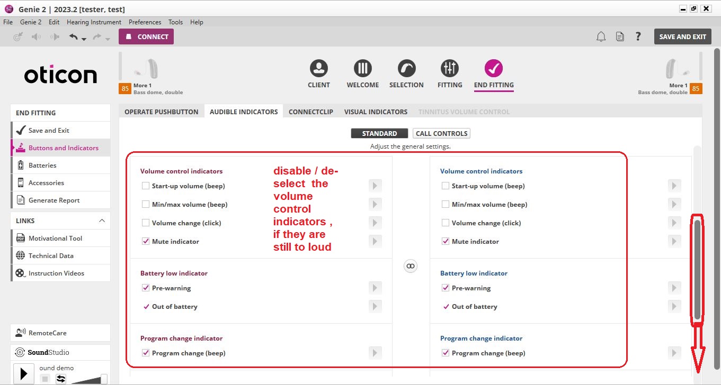Collapse the LINKS section chevron
Screen dimensions: 721x385
pos(102,221)
